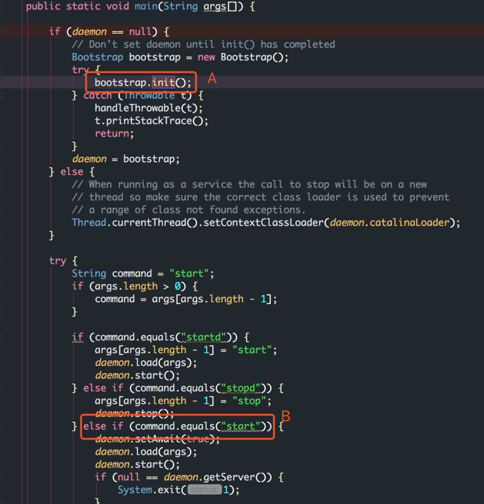
Task: Click the else keyword after the daemon null block
Action: (72, 172)
